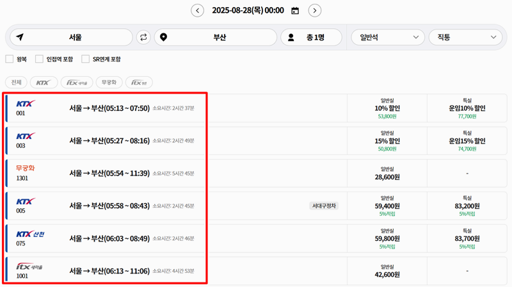Click 소요시간: 2시간 37분 duration text
Screen dimensions: 512x287
(173, 108)
